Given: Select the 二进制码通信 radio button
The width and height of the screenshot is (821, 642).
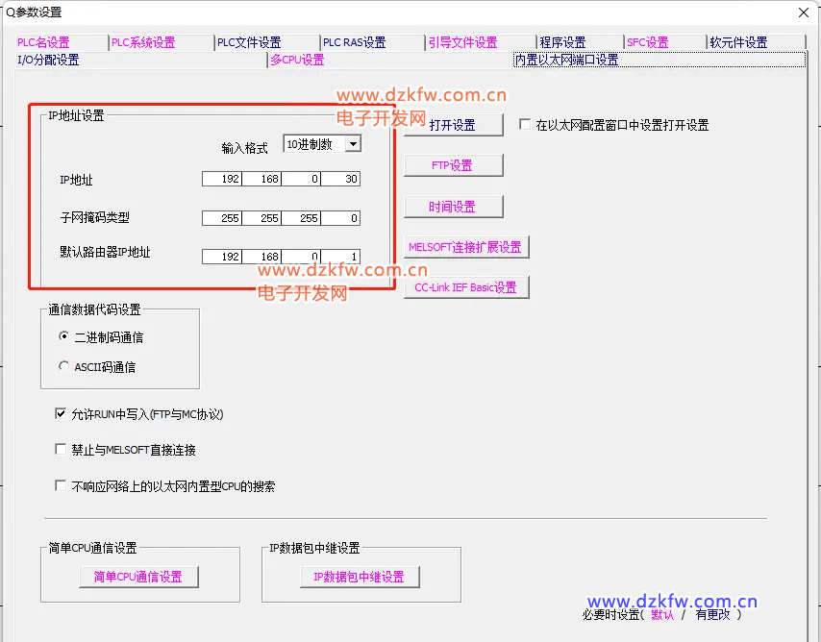Looking at the screenshot, I should click(x=64, y=337).
